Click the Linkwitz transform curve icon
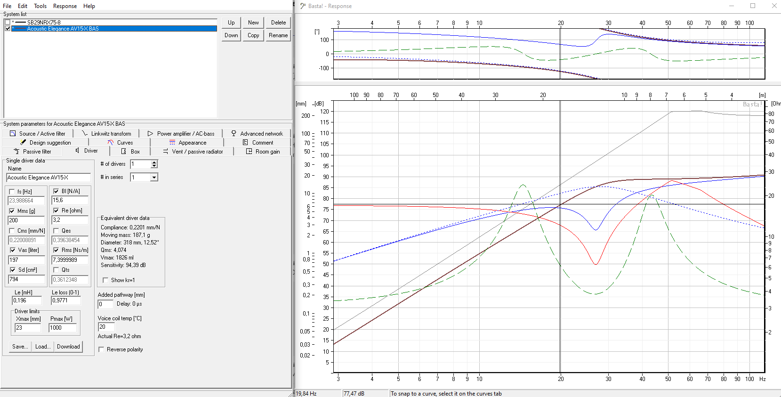The height and width of the screenshot is (397, 781). 85,134
